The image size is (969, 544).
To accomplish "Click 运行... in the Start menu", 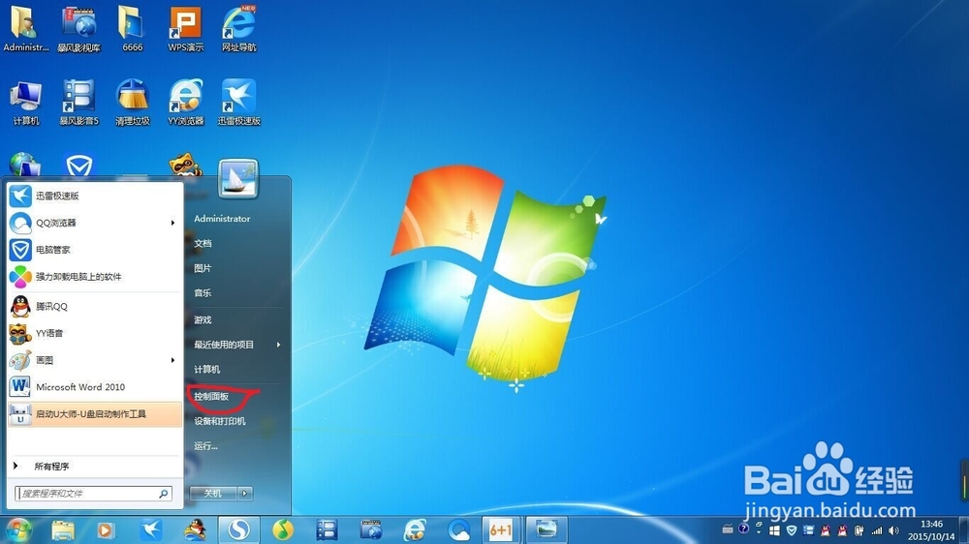I will 205,446.
